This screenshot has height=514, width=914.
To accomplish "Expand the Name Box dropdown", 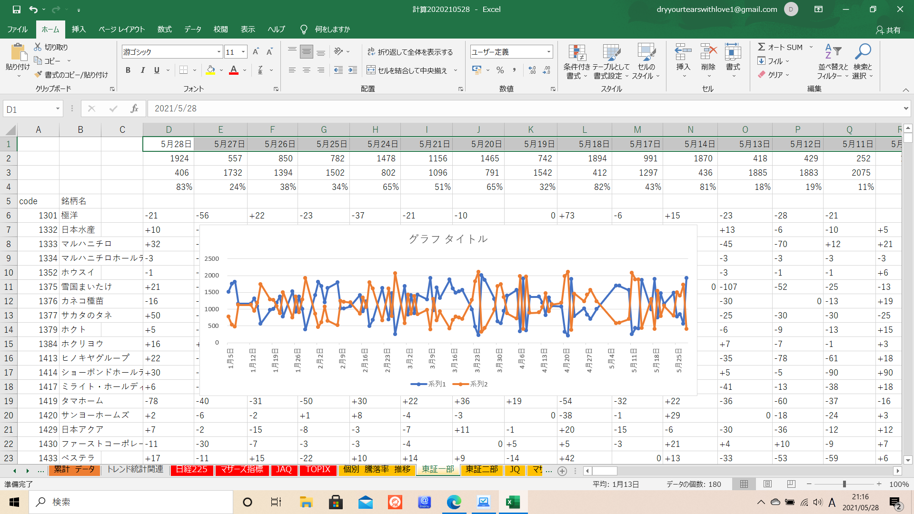I will point(58,109).
